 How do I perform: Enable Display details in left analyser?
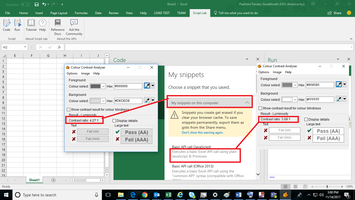click(x=114, y=121)
